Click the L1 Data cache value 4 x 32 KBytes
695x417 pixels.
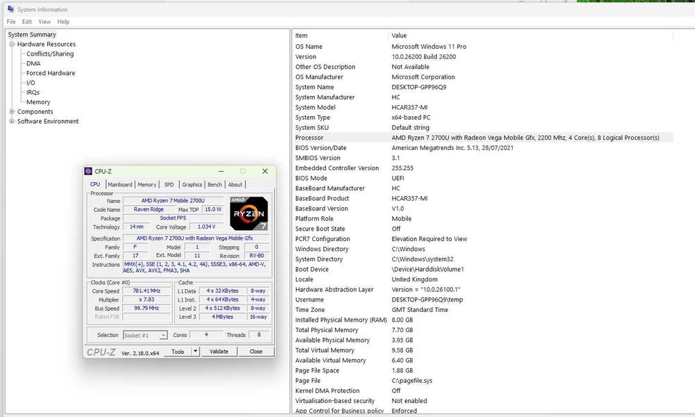(x=222, y=291)
